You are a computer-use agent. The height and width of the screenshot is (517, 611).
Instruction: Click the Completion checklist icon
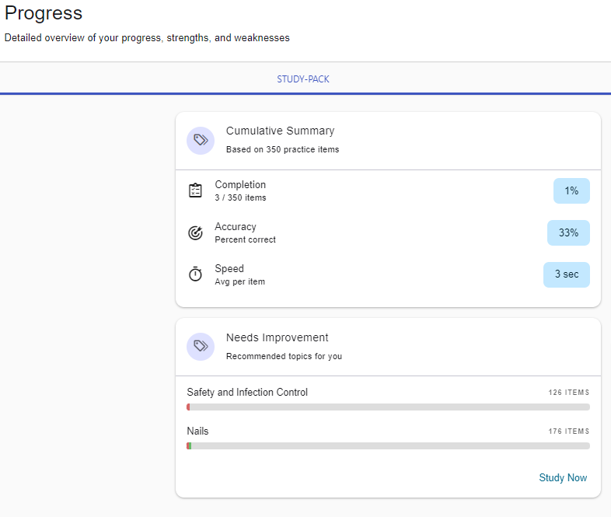tap(196, 190)
